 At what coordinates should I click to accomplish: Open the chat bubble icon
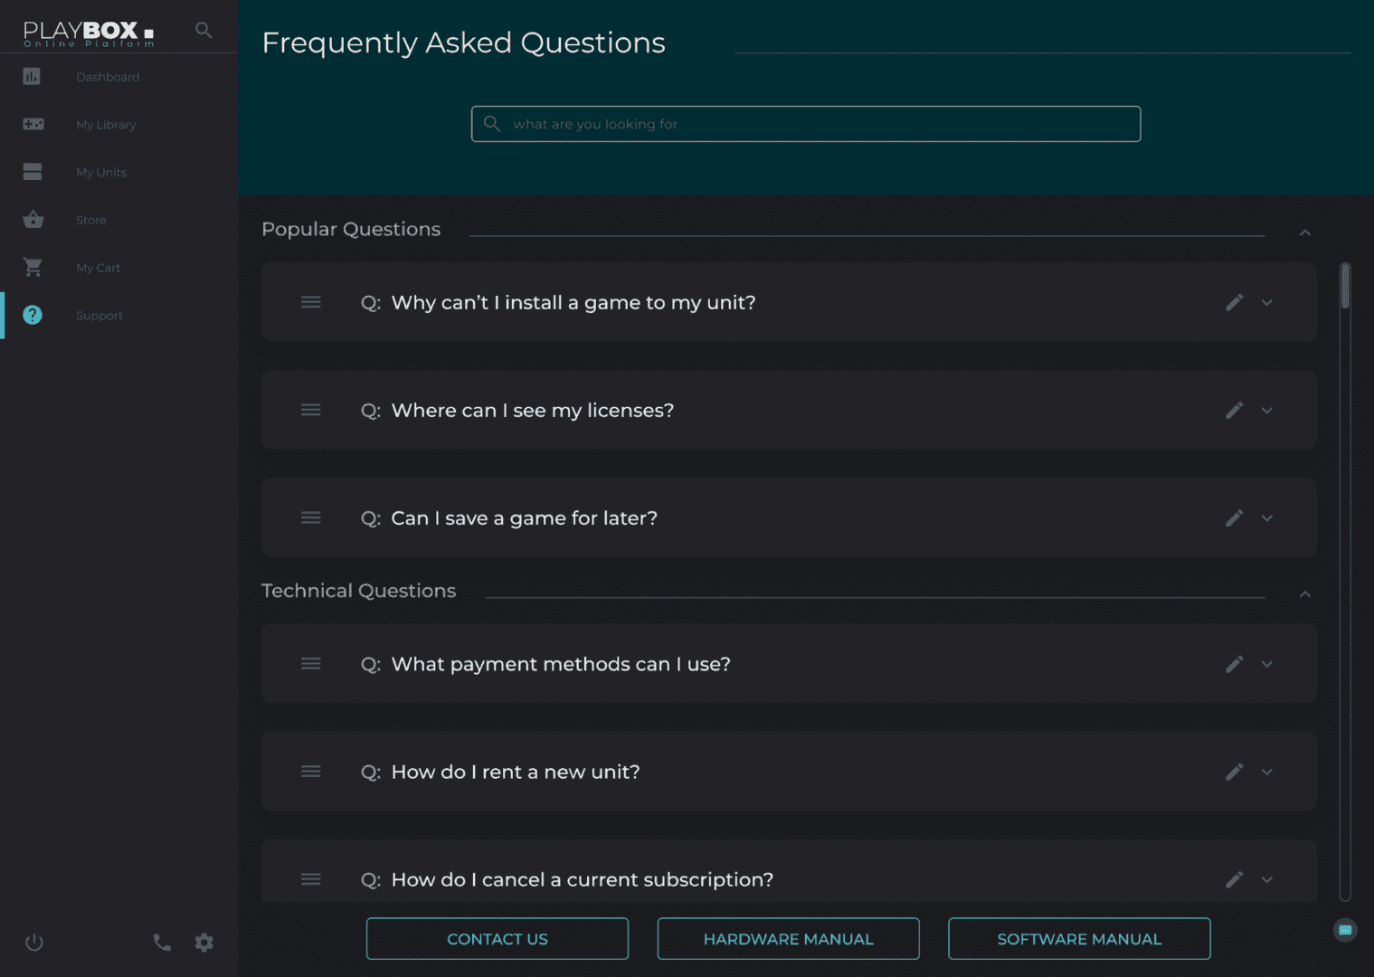(1345, 930)
